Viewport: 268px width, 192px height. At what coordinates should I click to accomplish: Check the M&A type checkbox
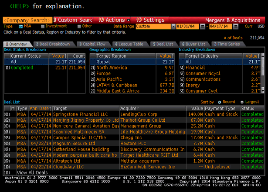click(x=21, y=26)
